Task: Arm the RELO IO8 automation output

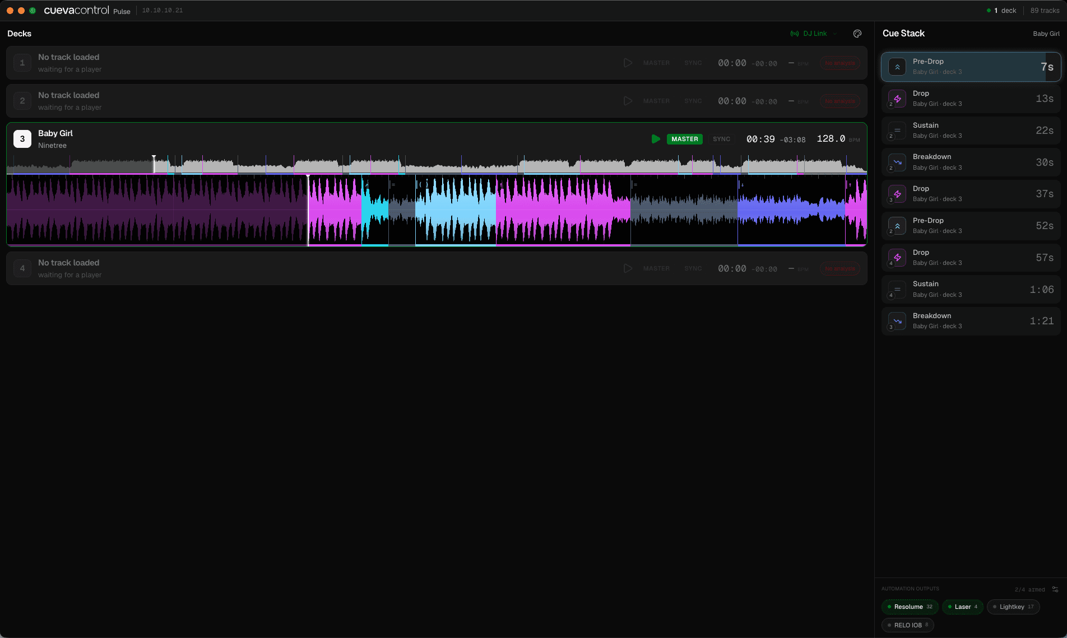Action: coord(908,625)
